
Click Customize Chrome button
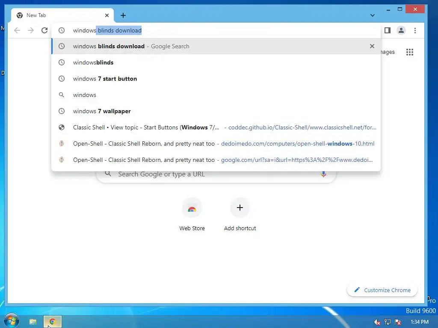click(x=382, y=290)
